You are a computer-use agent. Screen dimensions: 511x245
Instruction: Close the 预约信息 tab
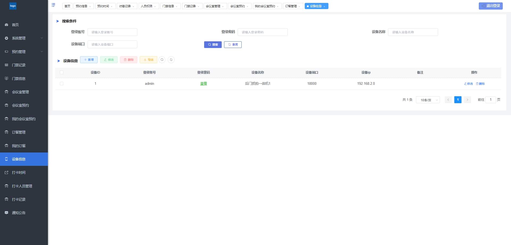90,6
